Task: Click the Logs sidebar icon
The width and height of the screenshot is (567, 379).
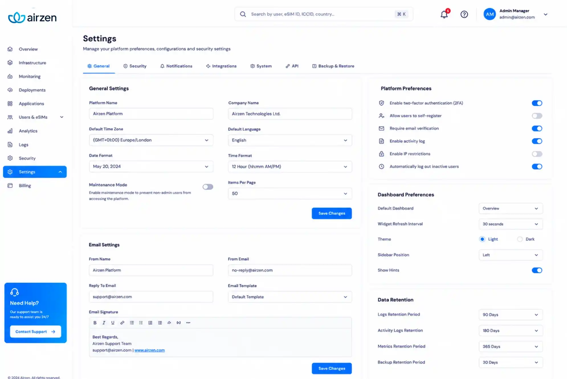Action: click(x=10, y=145)
